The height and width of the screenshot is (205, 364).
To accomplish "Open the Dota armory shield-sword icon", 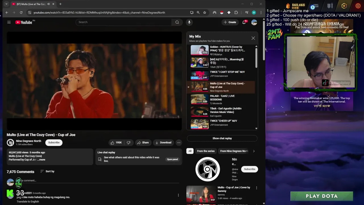I will pos(330,6).
